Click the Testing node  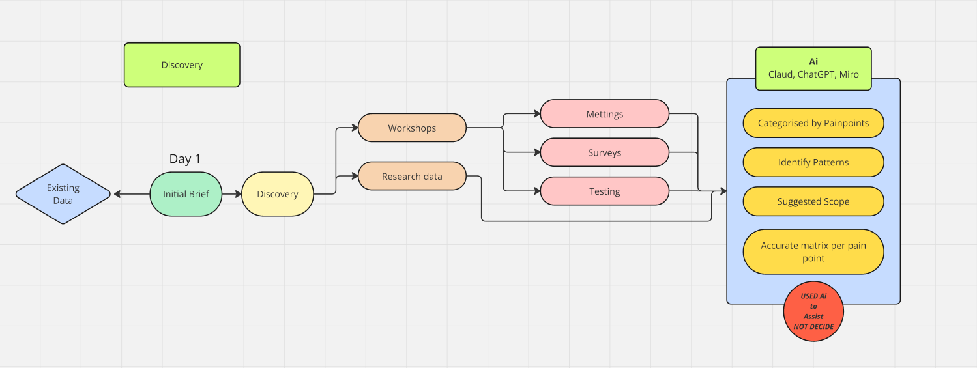[605, 191]
